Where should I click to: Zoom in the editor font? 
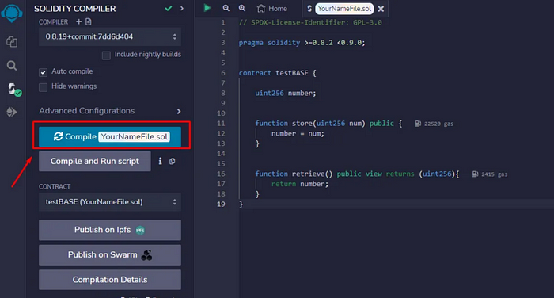pos(242,8)
